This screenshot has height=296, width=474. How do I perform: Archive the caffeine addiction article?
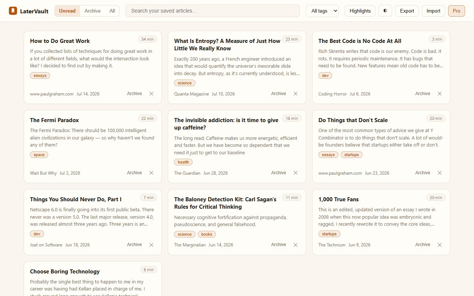pos(278,173)
